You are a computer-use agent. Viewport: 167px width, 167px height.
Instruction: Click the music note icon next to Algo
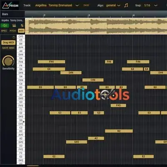126,5
